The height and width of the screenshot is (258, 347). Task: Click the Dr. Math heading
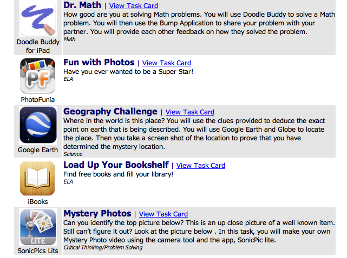(x=82, y=5)
